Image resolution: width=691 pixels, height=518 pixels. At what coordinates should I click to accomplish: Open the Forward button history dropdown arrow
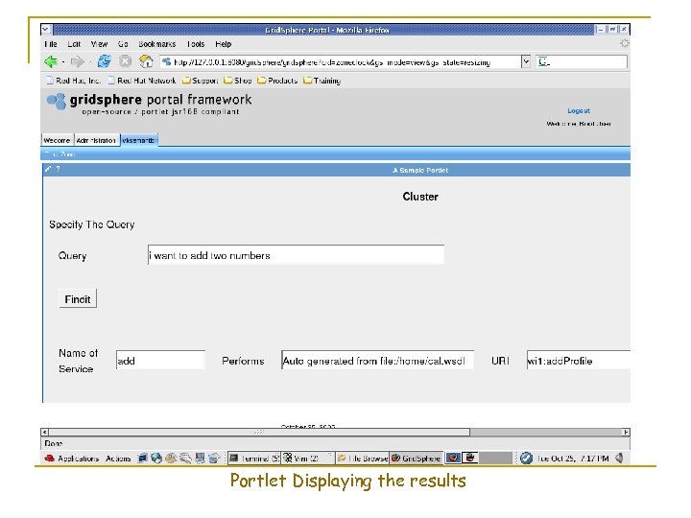(90, 62)
